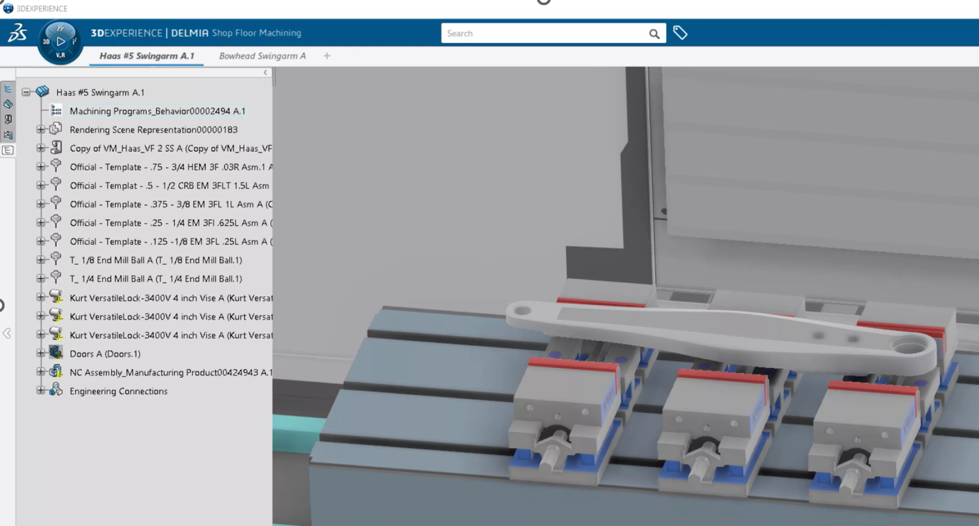Screen dimensions: 979x526
Task: Select Rendering Scene Representation00000183 row
Action: pyautogui.click(x=154, y=130)
